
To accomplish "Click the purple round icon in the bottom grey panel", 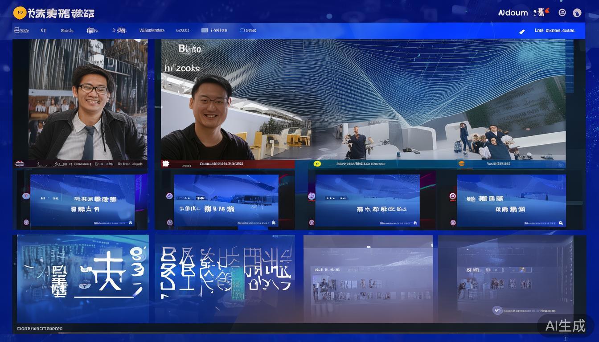I will 497,310.
